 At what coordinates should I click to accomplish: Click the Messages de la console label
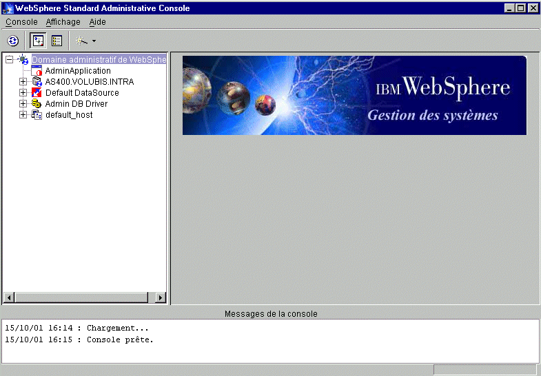[x=271, y=314]
